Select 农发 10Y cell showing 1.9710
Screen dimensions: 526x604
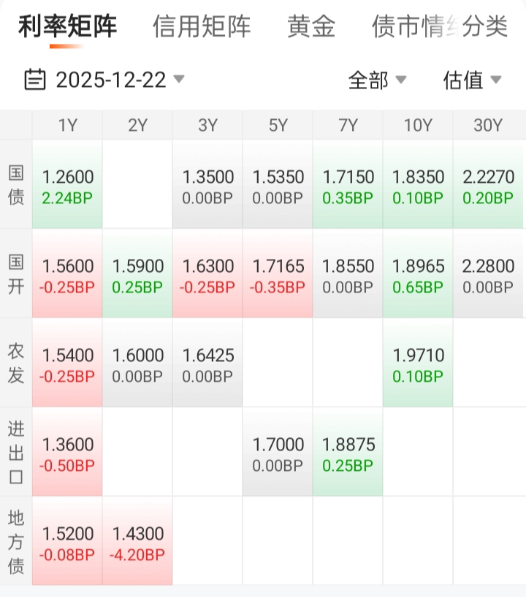[x=418, y=363]
